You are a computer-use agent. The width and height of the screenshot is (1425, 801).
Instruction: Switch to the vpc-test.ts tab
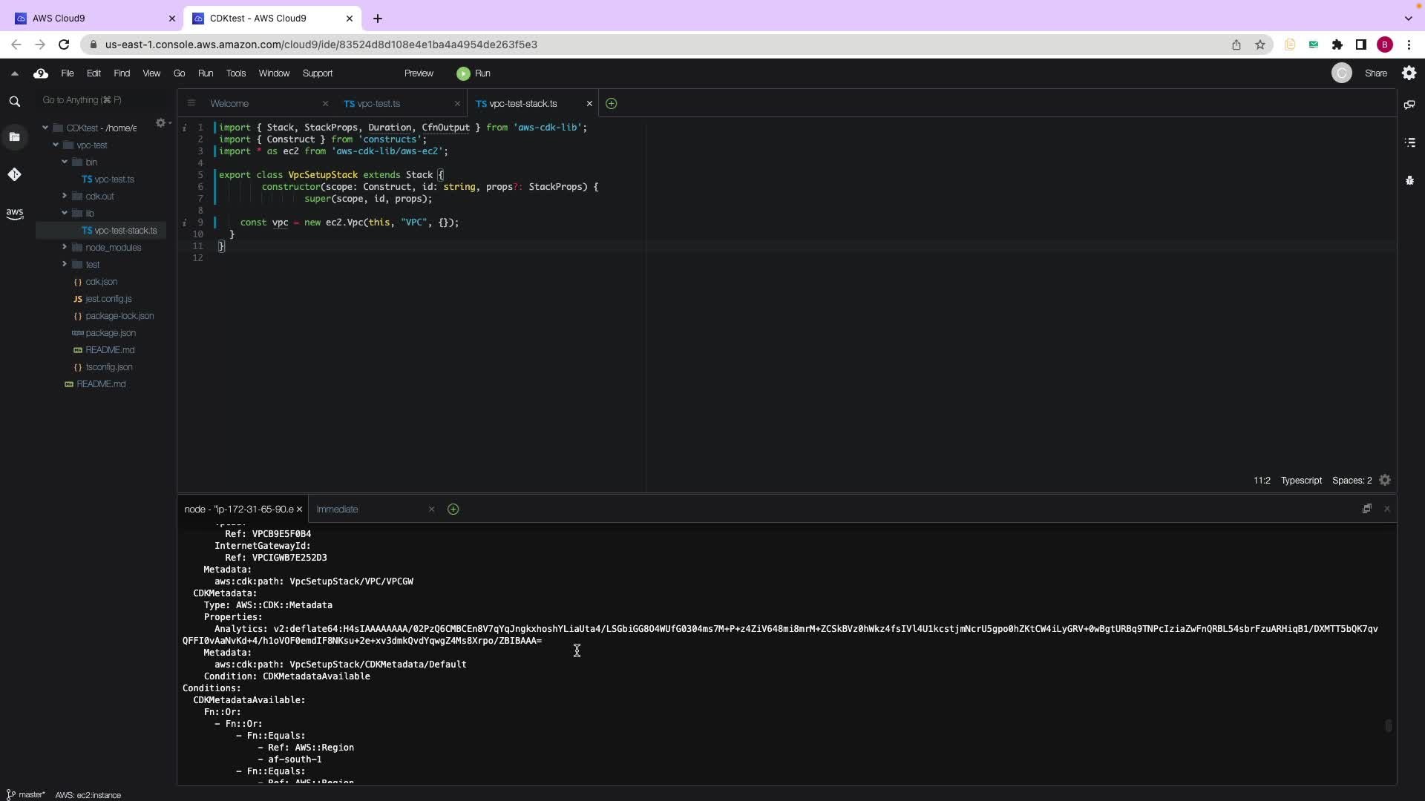379,104
